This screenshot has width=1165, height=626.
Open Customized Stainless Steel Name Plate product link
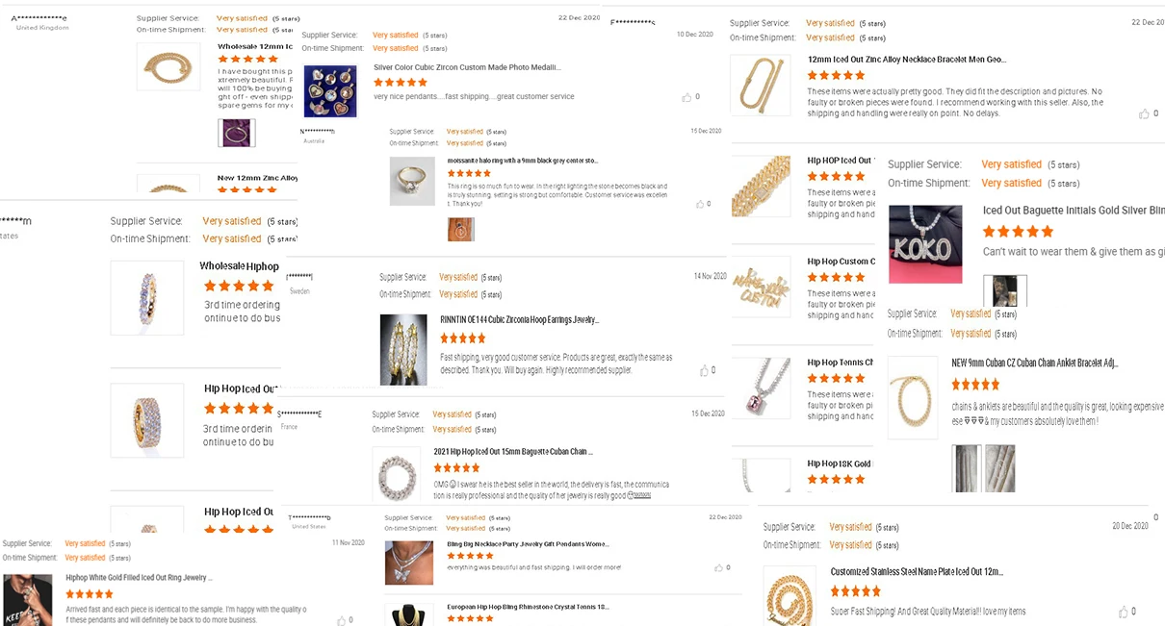917,571
